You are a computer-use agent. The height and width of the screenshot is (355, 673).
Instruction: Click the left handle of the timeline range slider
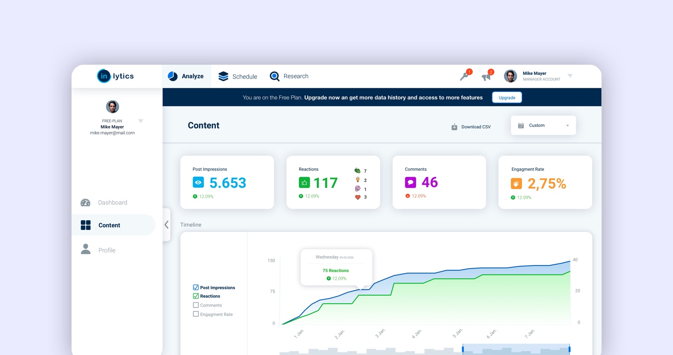coord(463,349)
